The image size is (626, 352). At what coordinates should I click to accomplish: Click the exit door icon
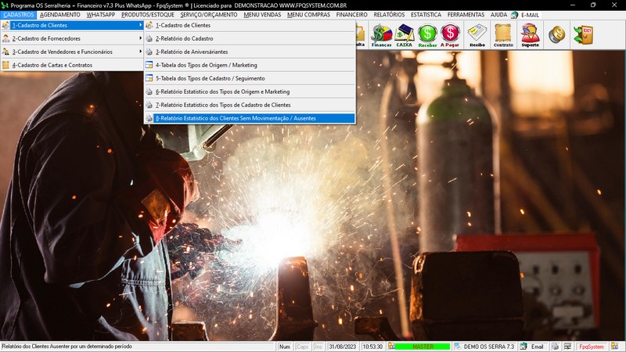coord(582,35)
